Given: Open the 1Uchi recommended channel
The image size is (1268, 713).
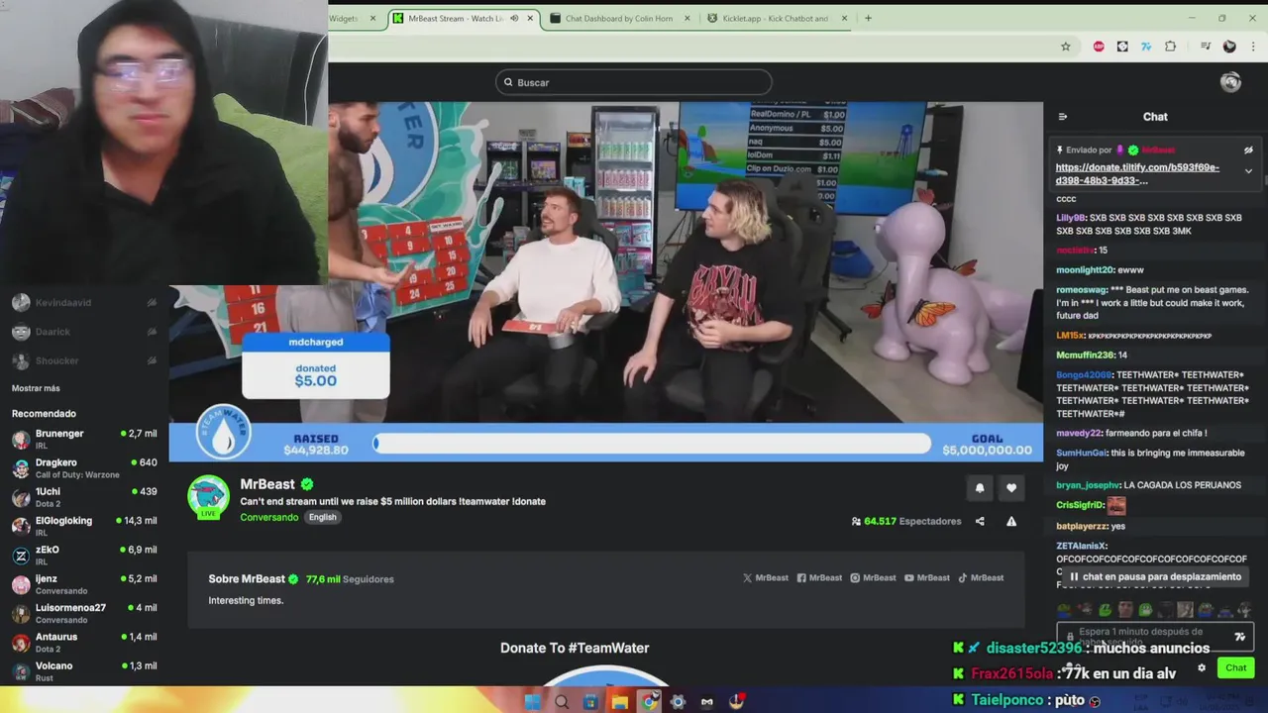Looking at the screenshot, I should click(x=84, y=497).
